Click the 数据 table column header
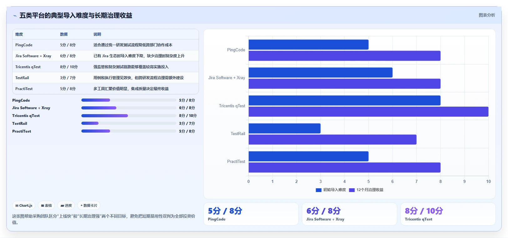This screenshot has height=238, width=508. 64,34
